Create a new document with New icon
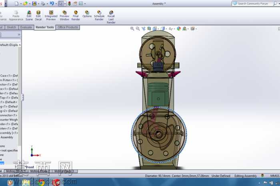This screenshot has width=280, height=186. click(16, 3)
